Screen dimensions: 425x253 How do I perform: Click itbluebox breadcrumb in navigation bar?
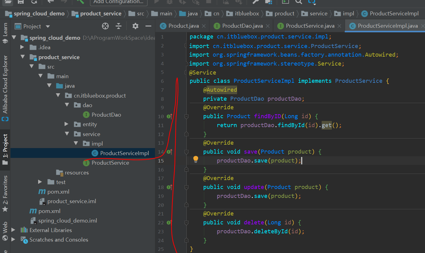click(x=243, y=14)
